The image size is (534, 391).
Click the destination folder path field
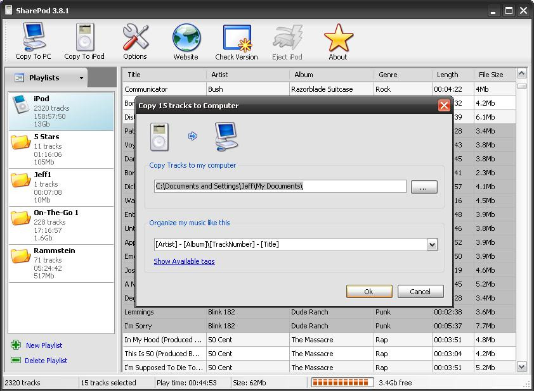pos(280,186)
